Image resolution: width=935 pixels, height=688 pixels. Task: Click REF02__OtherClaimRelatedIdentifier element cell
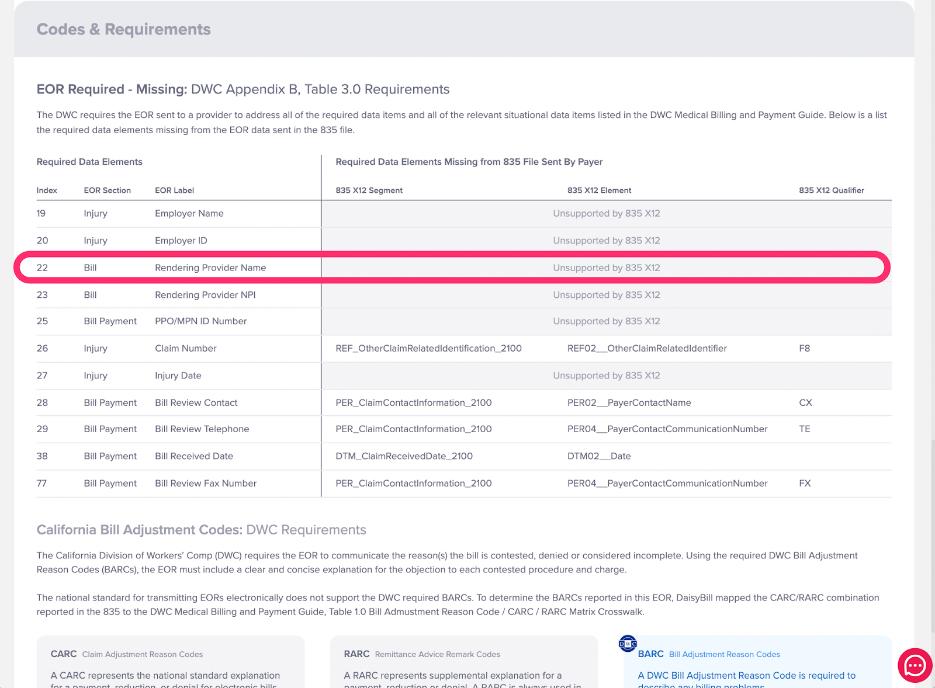647,349
